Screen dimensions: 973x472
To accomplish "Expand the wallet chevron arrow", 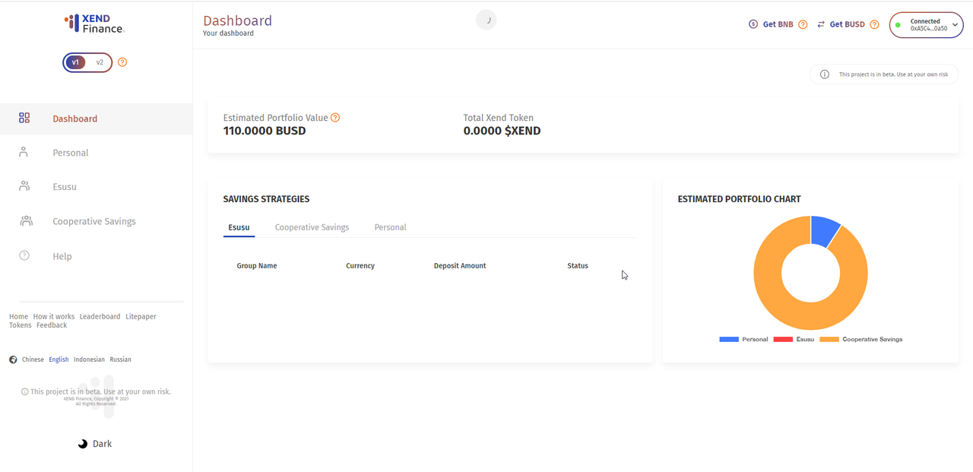I will pyautogui.click(x=956, y=25).
